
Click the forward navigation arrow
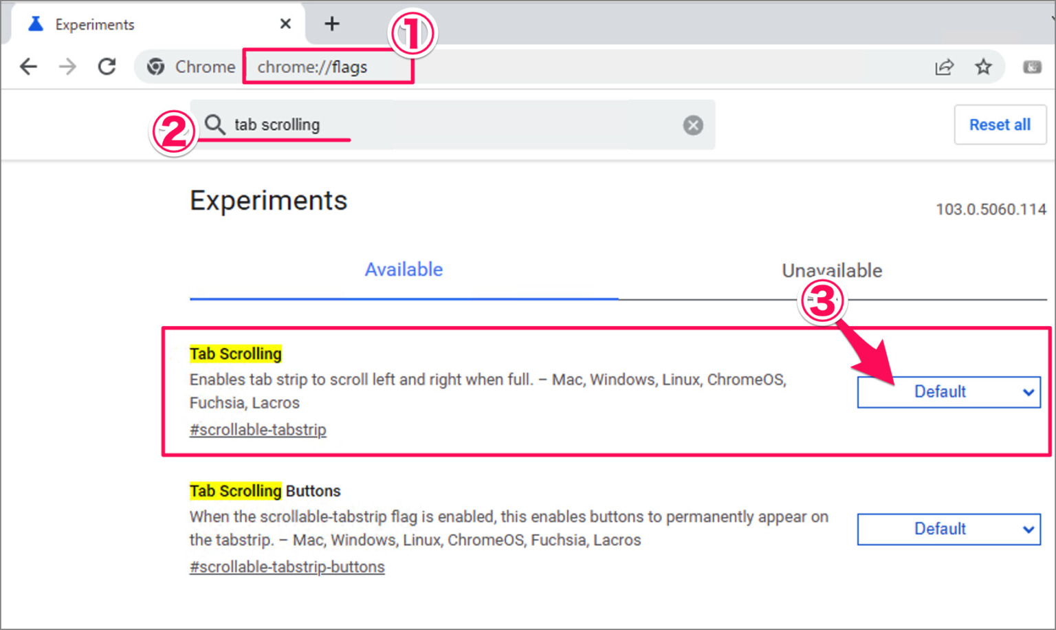[x=67, y=66]
